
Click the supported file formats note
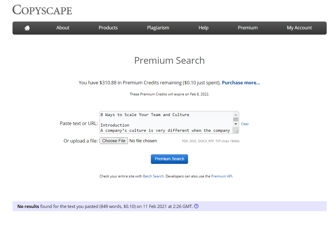[211, 141]
